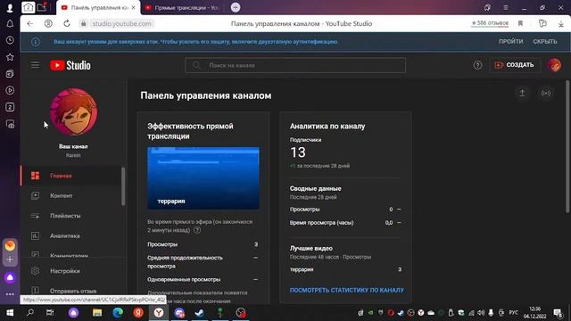Open Windows Start menu
Image resolution: width=571 pixels, height=321 pixels.
(x=10, y=313)
